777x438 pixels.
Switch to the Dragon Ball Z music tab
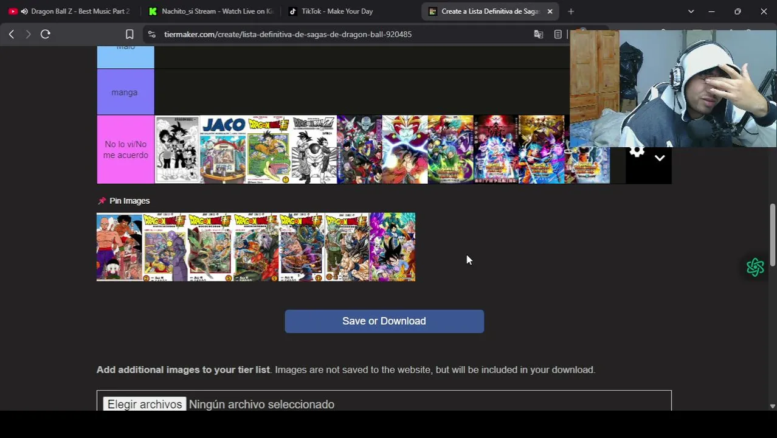(x=69, y=11)
